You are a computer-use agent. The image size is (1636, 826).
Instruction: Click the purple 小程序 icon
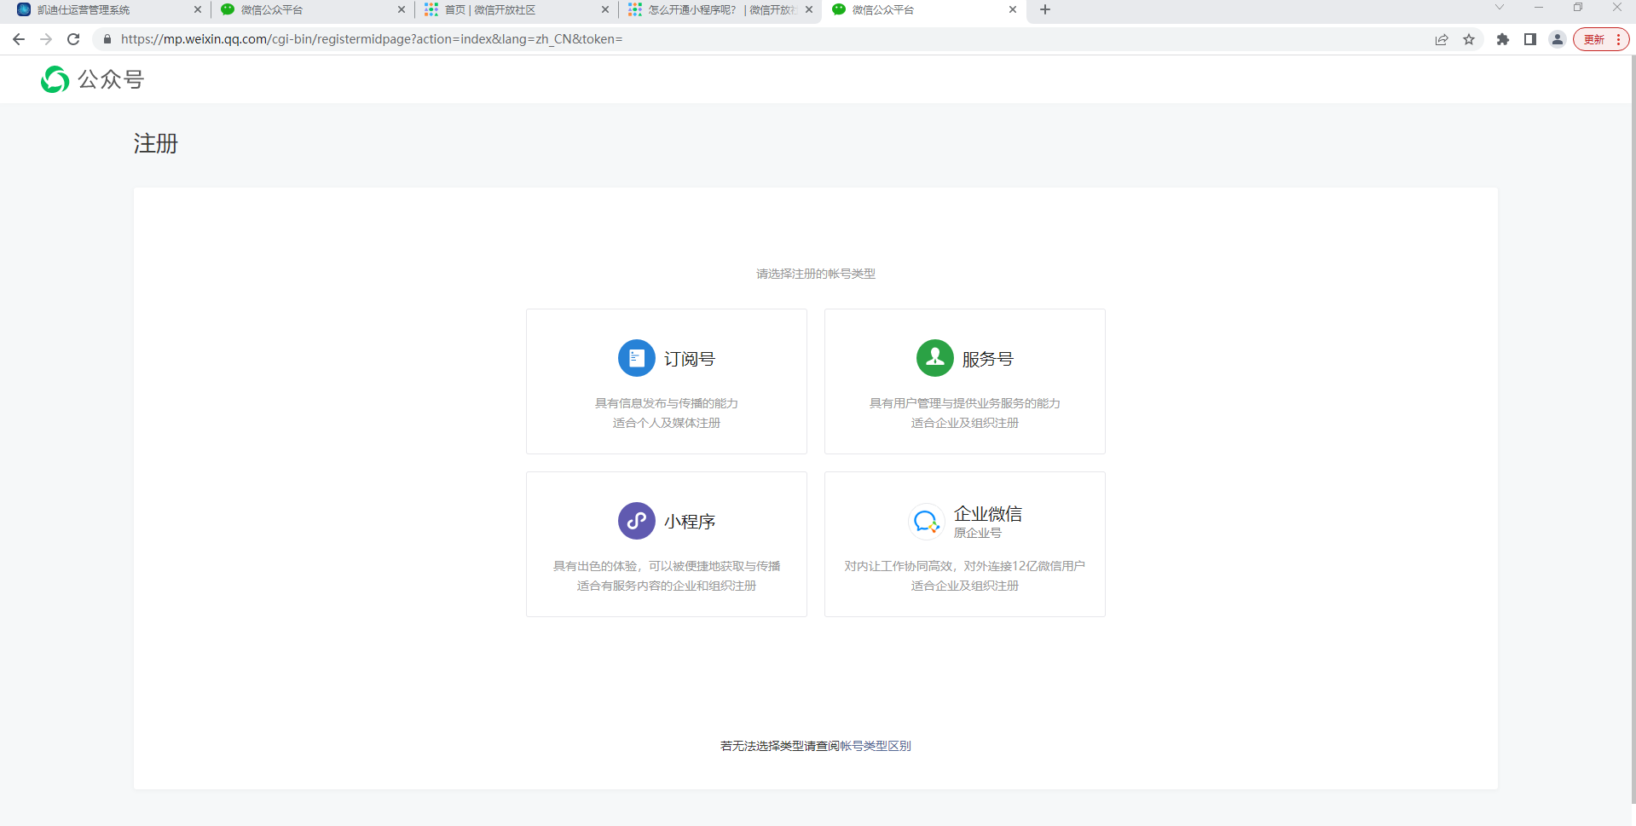(636, 521)
